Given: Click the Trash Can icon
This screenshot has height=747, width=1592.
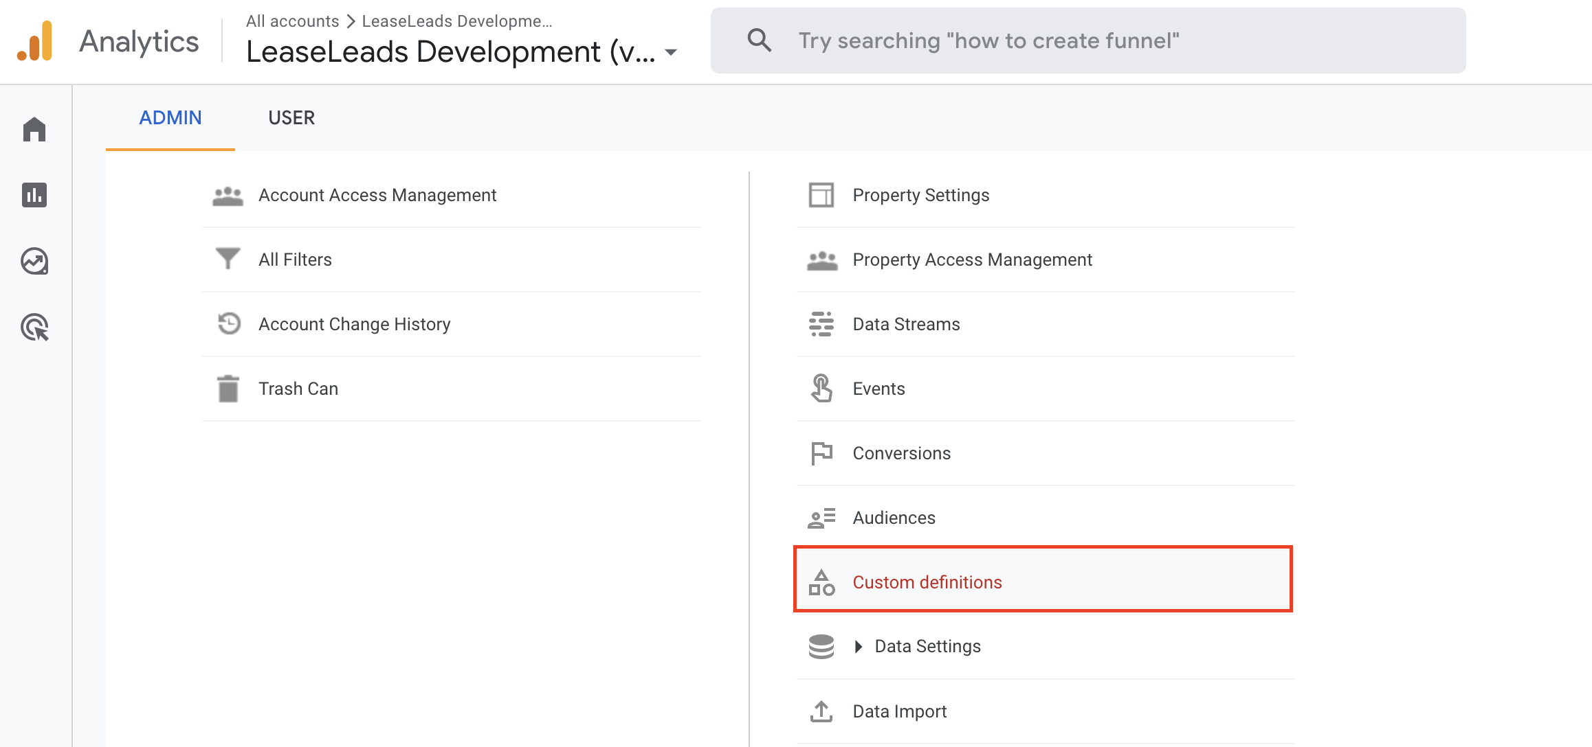Looking at the screenshot, I should (228, 389).
